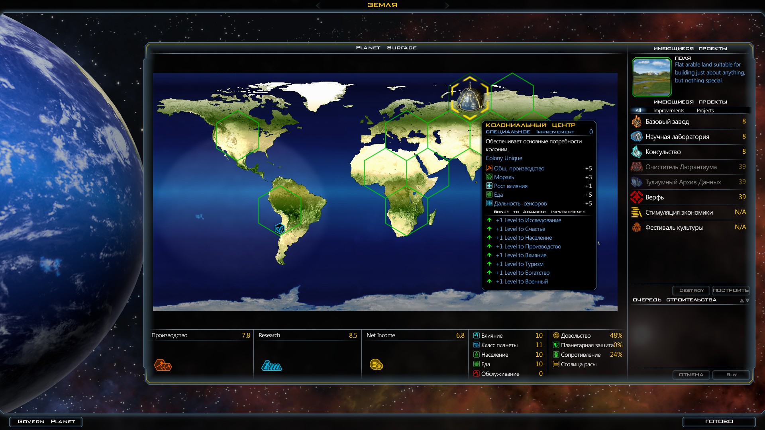Viewport: 765px width, 430px height.
Task: Select the Базовый завод factory icon
Action: point(637,122)
